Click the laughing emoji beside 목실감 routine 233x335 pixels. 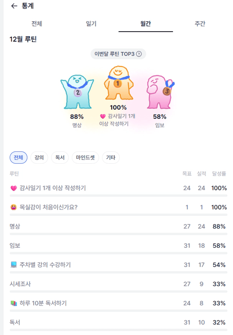[x=14, y=207]
